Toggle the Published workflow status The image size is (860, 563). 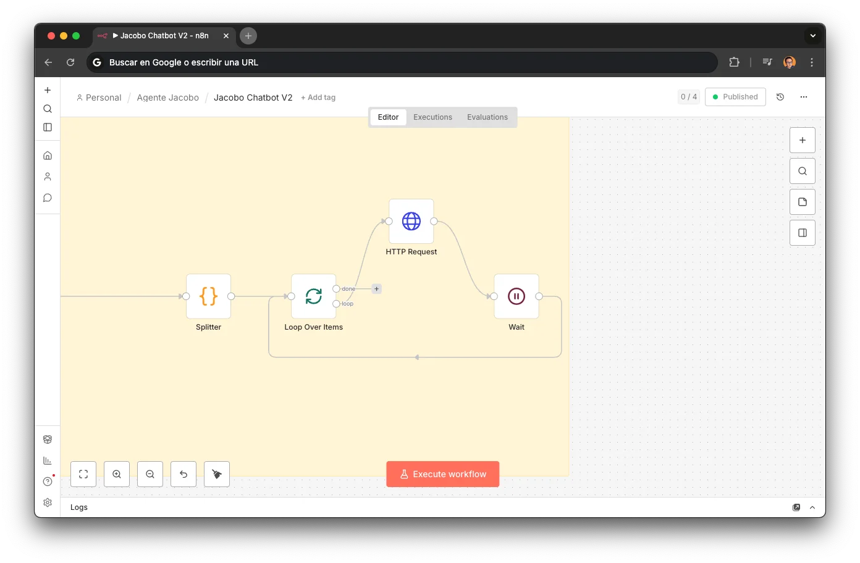coord(735,96)
